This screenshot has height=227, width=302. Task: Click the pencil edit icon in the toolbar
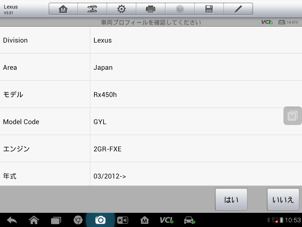[238, 9]
